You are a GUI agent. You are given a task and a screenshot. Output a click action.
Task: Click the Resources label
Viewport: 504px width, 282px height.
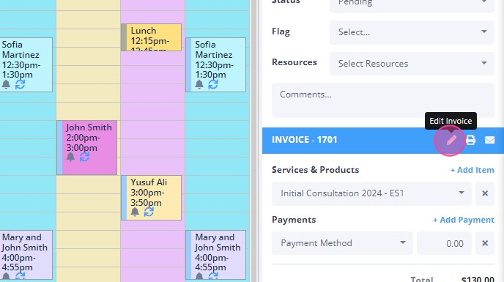pos(294,62)
